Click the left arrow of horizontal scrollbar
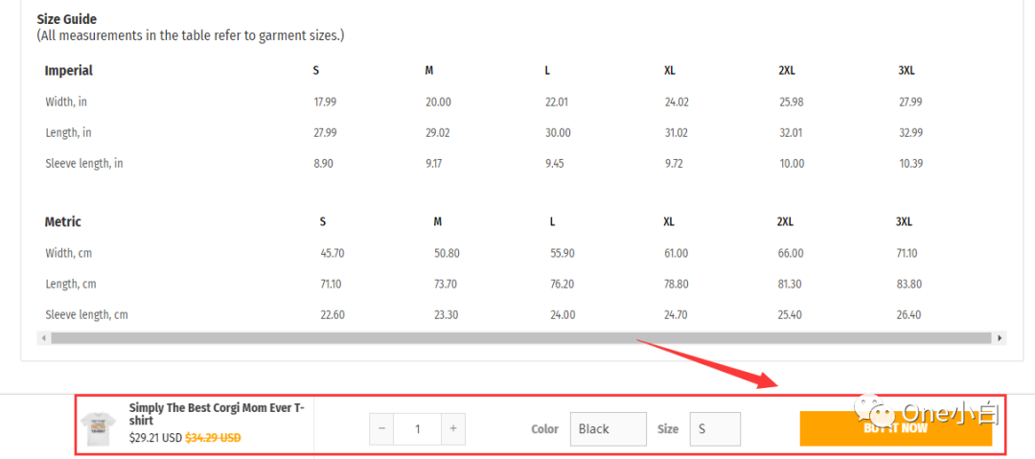Image resolution: width=1035 pixels, height=459 pixels. 44,338
